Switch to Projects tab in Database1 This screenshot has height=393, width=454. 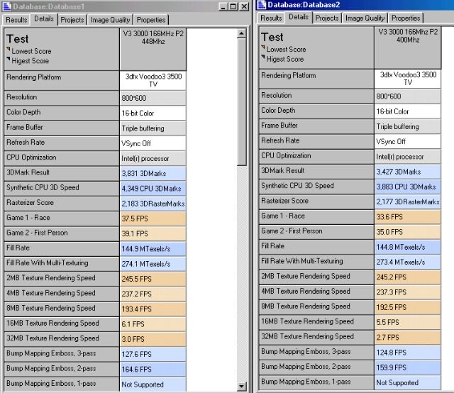pos(72,20)
